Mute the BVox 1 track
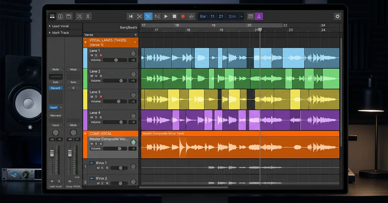The width and height of the screenshot is (388, 203). (x=98, y=168)
